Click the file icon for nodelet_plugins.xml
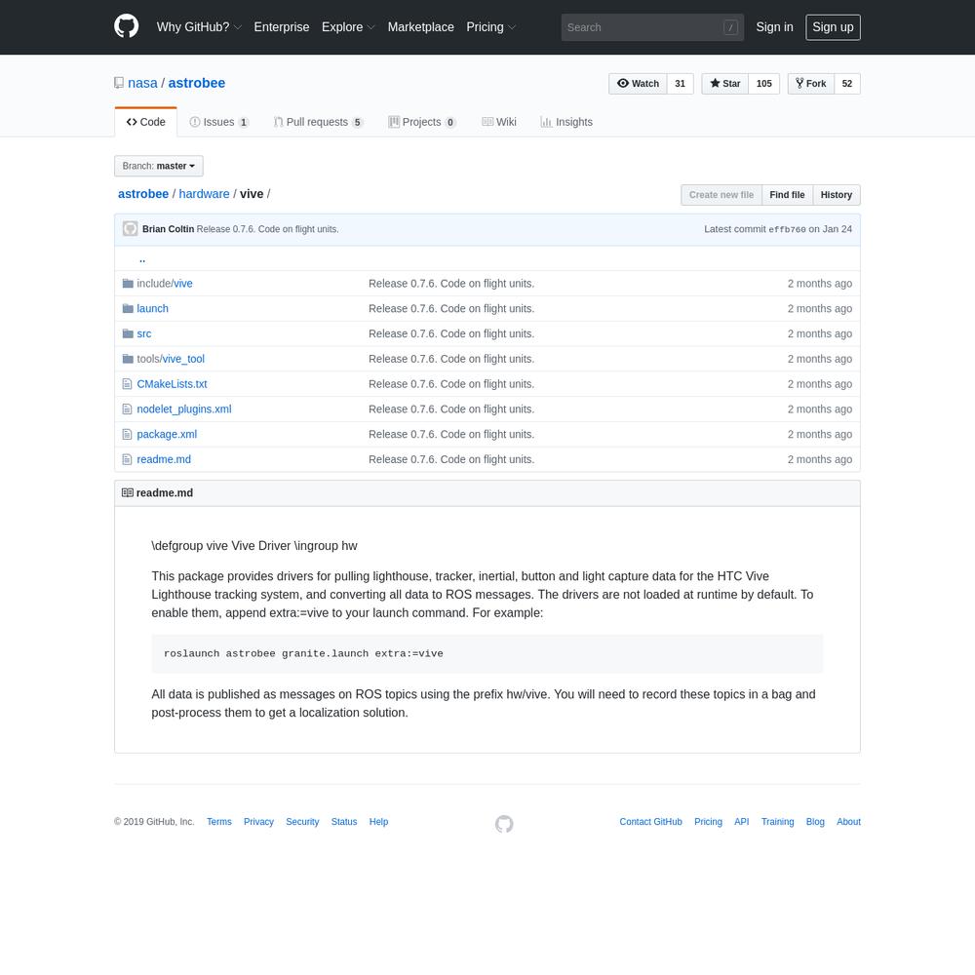This screenshot has height=975, width=975. [x=127, y=409]
